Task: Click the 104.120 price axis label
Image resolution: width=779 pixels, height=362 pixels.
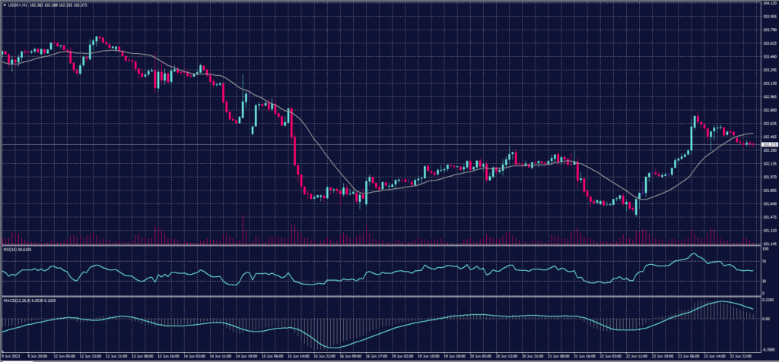Action: pyautogui.click(x=769, y=3)
